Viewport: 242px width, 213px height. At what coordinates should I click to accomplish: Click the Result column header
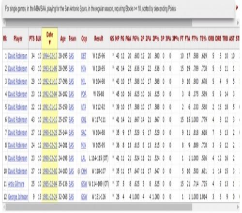(x=98, y=39)
